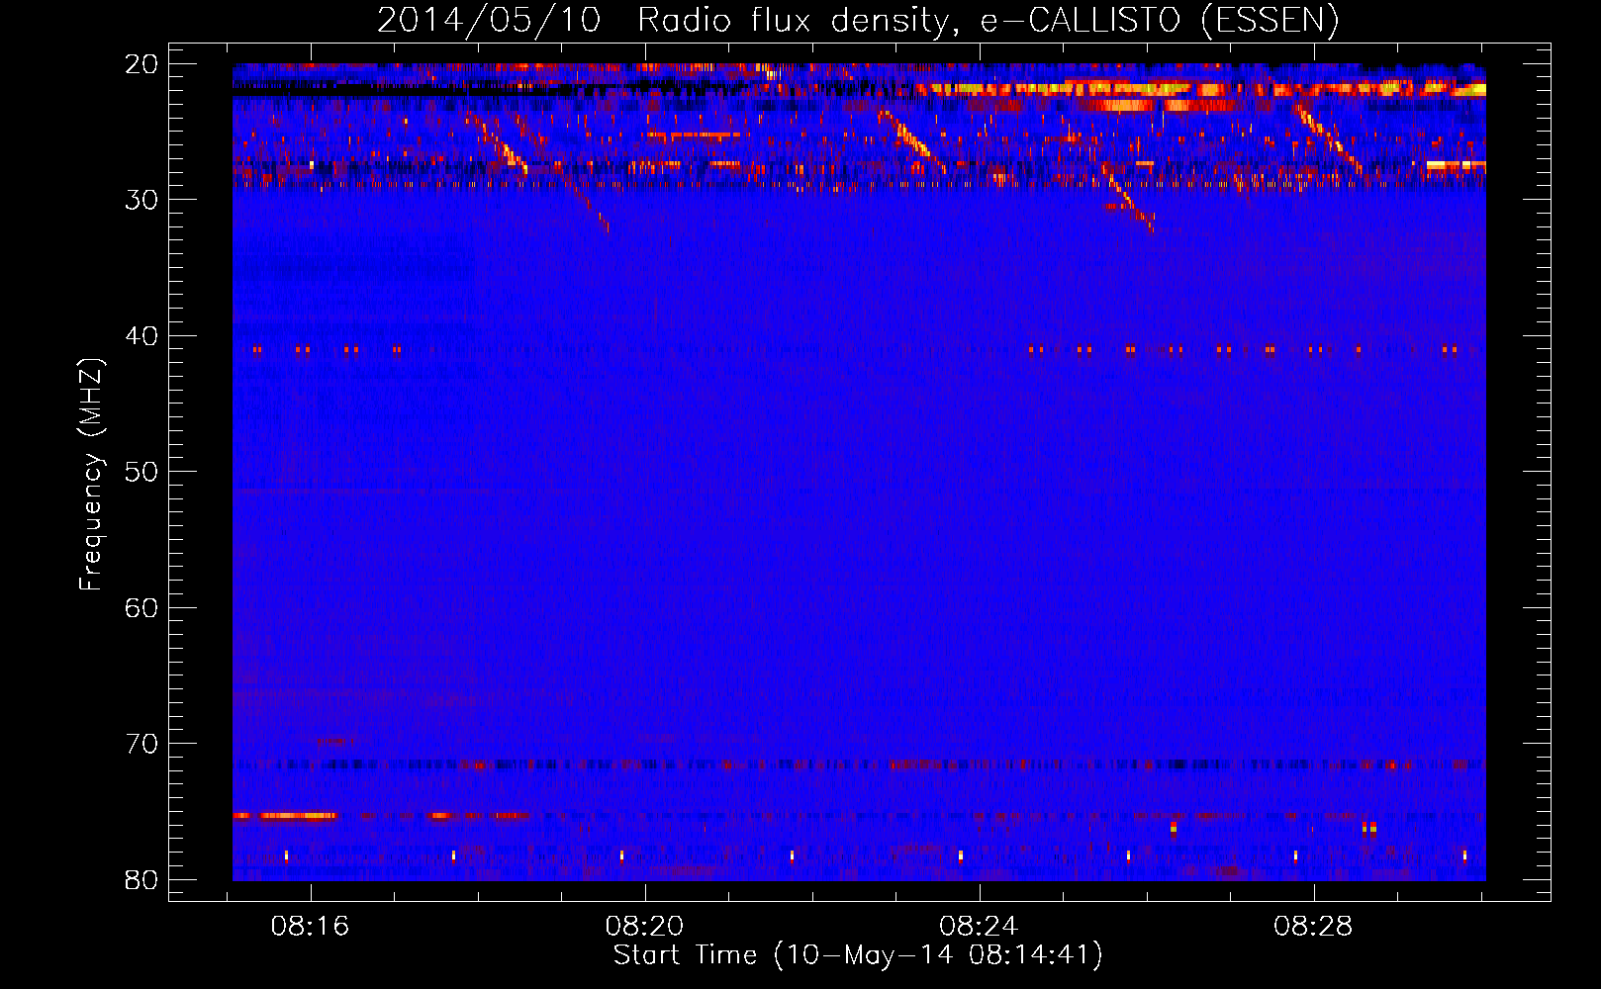Select the 80 MHz frequency label
Image resolution: width=1601 pixels, height=989 pixels.
click(x=141, y=879)
